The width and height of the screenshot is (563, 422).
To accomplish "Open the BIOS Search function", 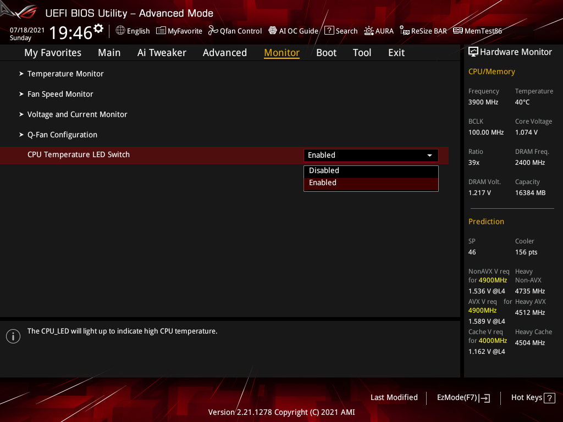I will 341,31.
